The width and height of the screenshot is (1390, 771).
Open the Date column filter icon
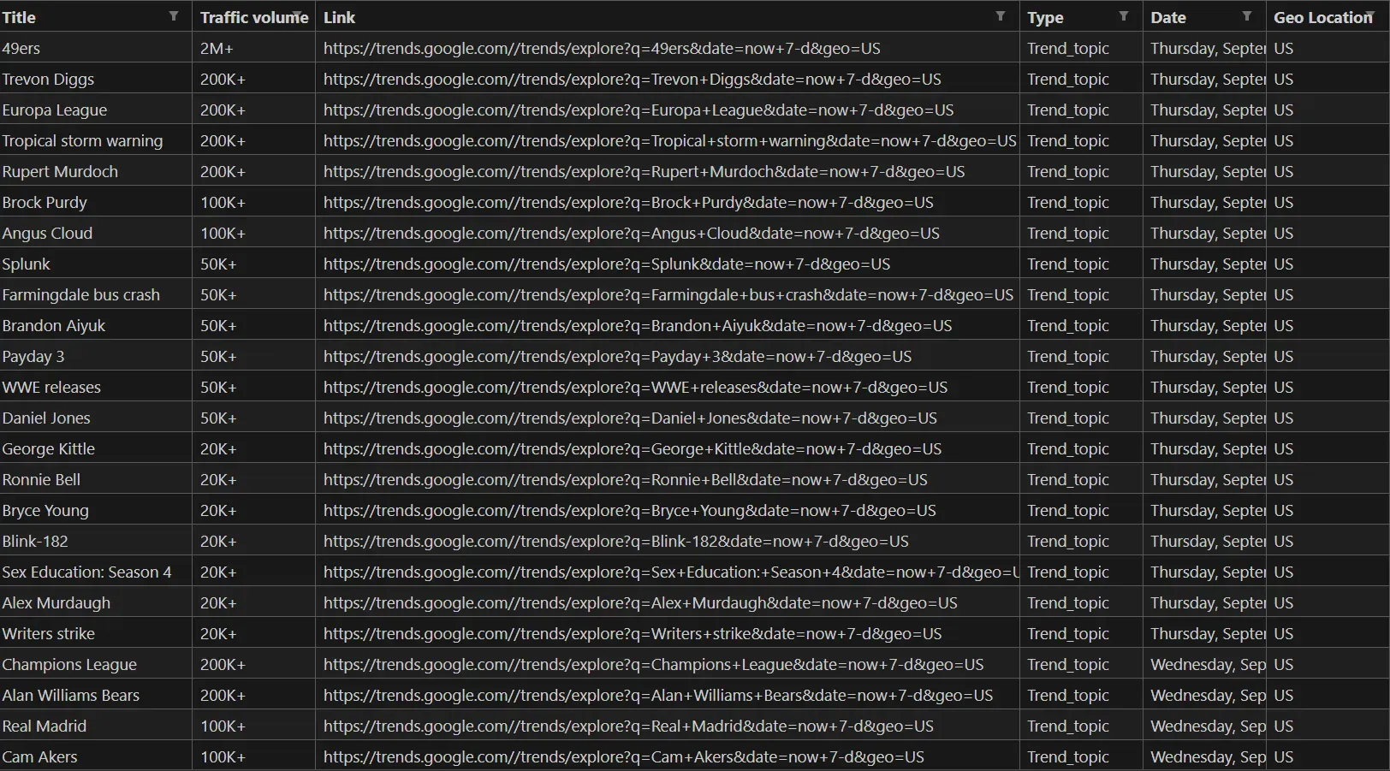pyautogui.click(x=1246, y=16)
